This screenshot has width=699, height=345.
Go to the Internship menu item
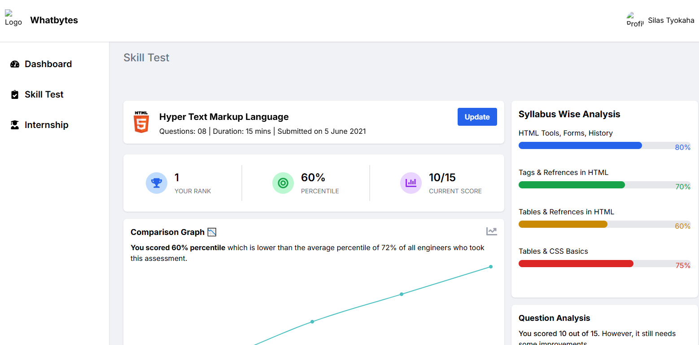coord(46,125)
